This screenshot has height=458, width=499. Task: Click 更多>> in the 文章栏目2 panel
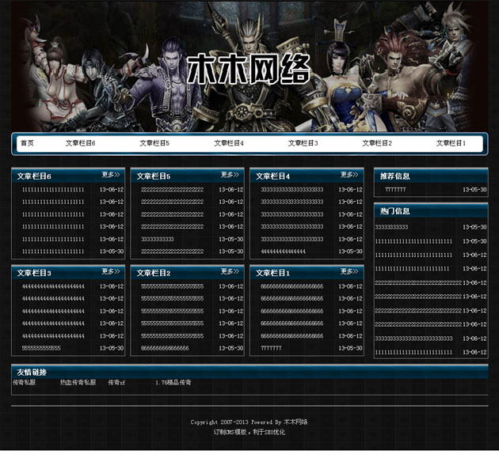point(230,271)
